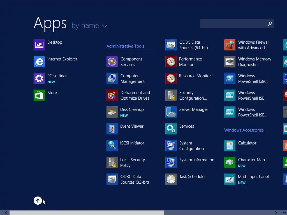Open Windows Firewall with Advanced Security icon
The height and width of the screenshot is (215, 287).
230,45
